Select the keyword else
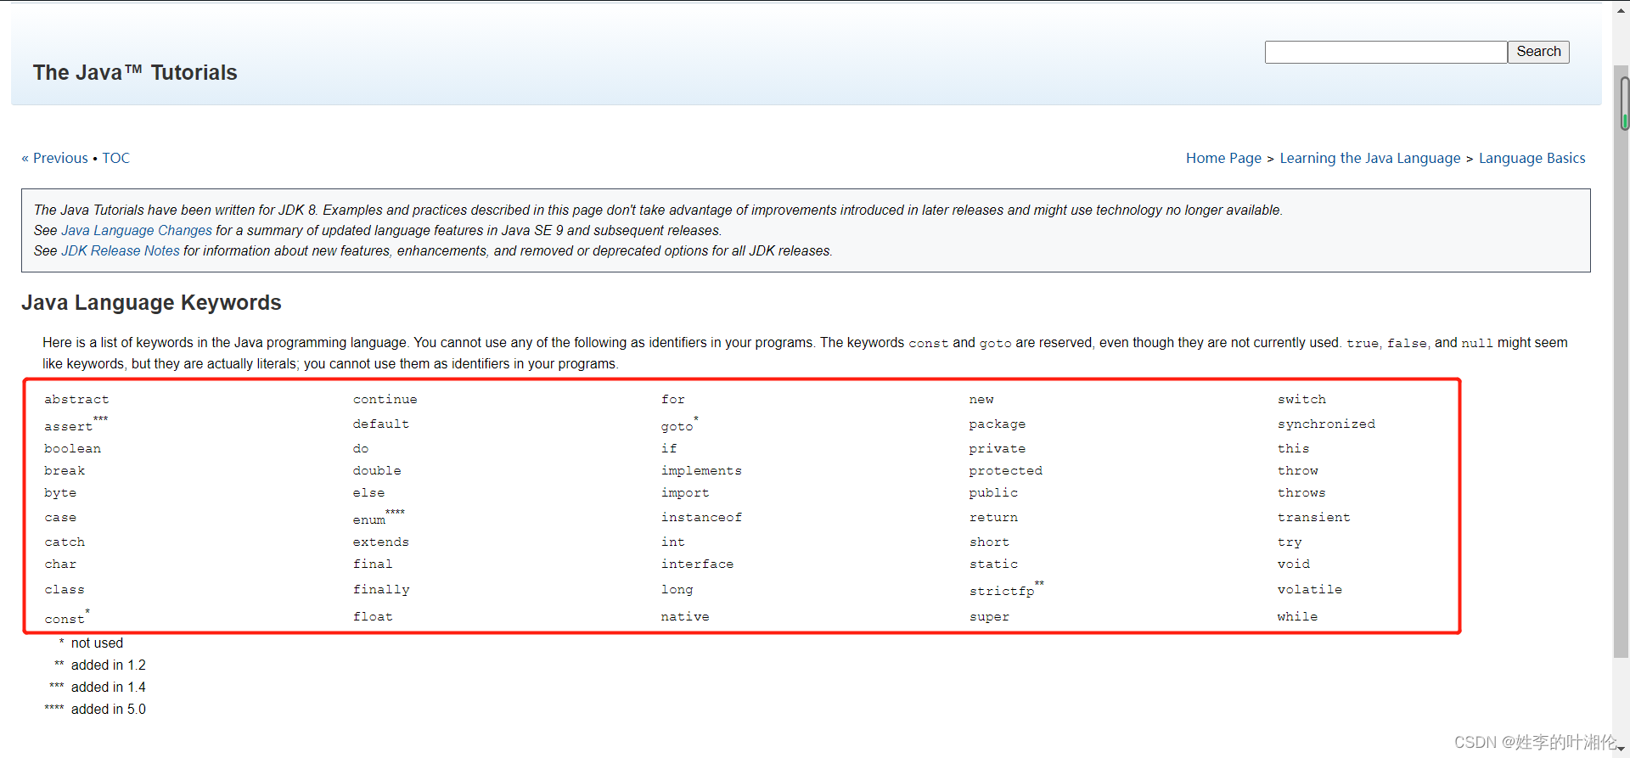Screen dimensions: 1630x758 point(368,492)
